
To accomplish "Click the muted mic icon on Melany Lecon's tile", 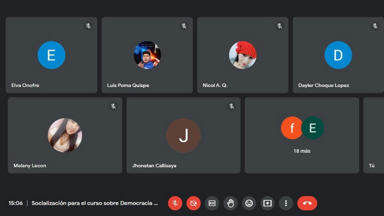I will tap(113, 106).
